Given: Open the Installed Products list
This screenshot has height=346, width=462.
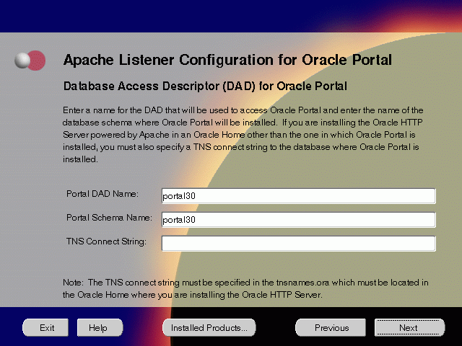Looking at the screenshot, I should click(209, 327).
